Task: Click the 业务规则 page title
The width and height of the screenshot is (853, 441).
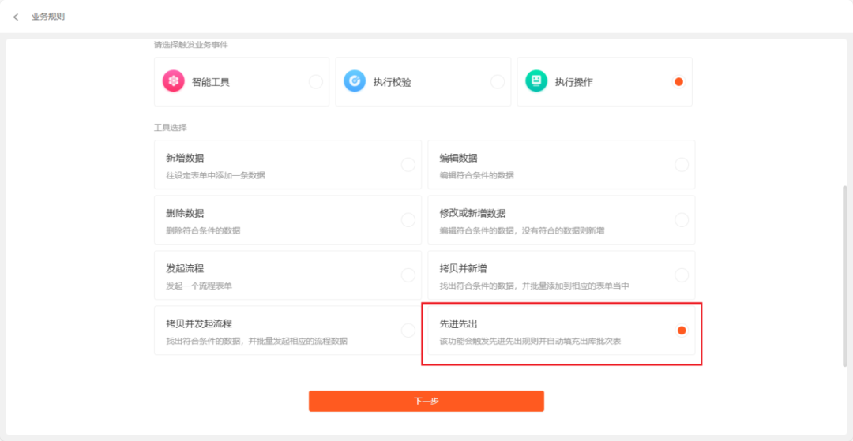Action: click(48, 17)
